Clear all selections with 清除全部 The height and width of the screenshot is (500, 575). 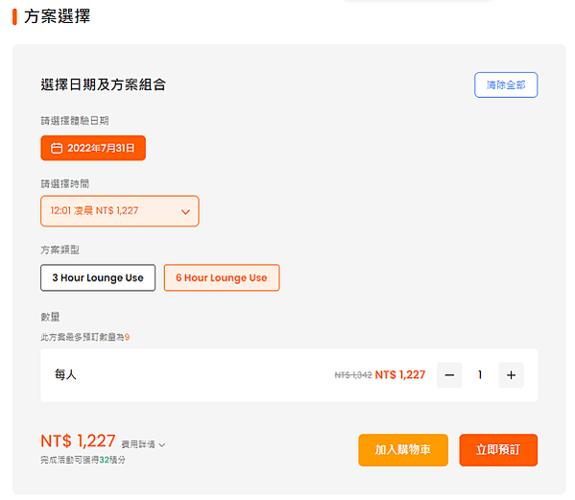(x=506, y=84)
